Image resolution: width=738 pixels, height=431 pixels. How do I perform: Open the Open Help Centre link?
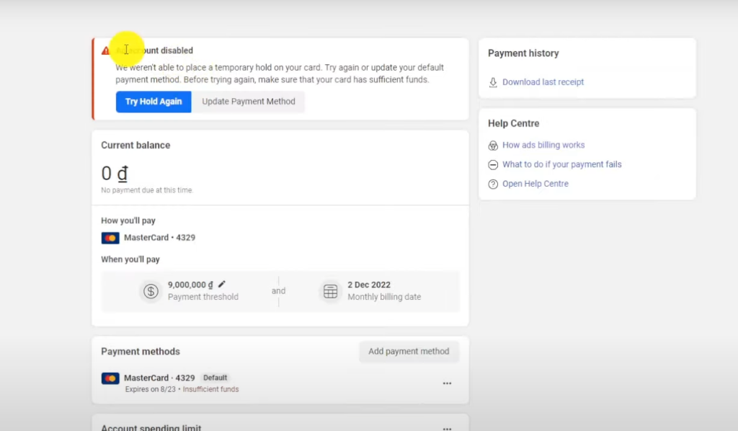coord(535,184)
